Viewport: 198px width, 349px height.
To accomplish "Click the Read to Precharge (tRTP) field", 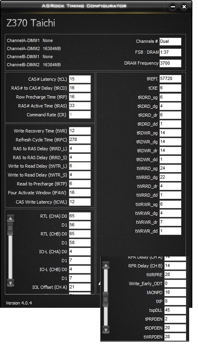I will tap(80, 184).
